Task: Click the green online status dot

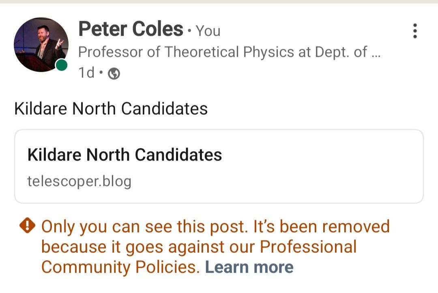Action: coord(62,65)
